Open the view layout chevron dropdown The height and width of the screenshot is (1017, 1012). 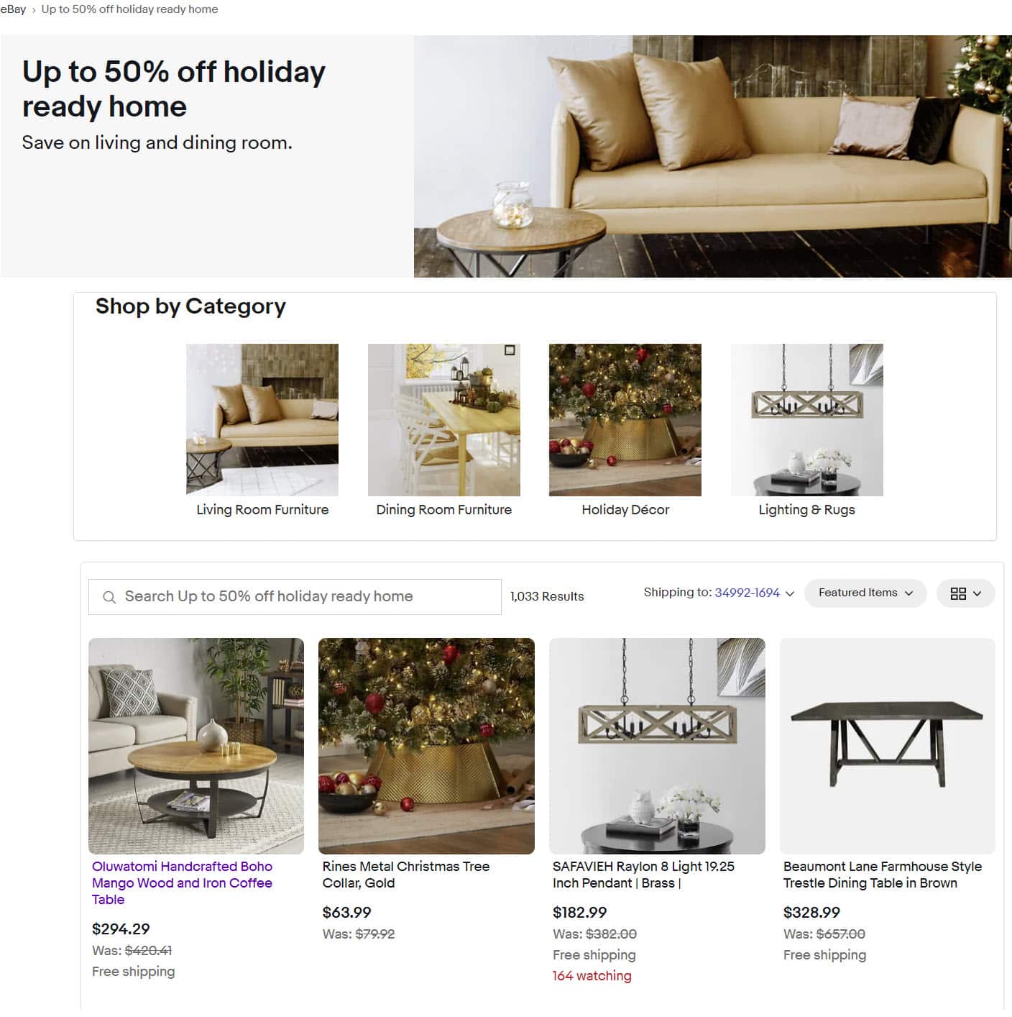(x=977, y=593)
